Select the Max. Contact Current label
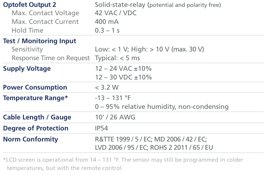267x175 pixels. [x=45, y=22]
